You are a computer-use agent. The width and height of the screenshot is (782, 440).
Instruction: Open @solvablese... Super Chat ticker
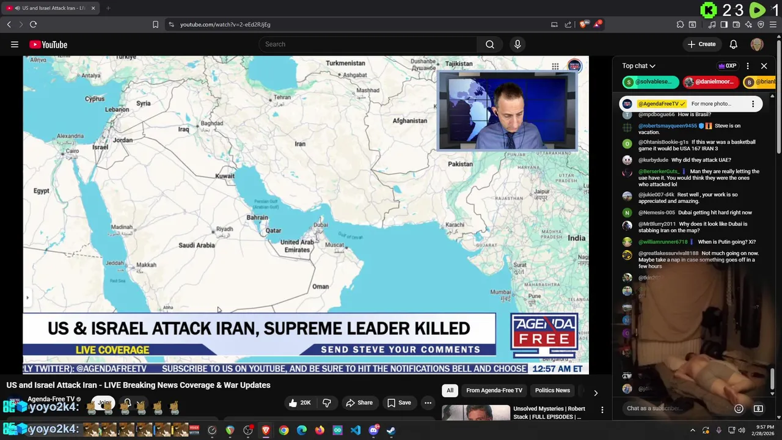pos(651,82)
